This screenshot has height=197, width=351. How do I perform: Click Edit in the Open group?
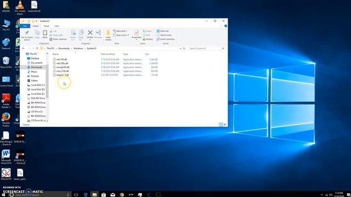tap(146, 35)
